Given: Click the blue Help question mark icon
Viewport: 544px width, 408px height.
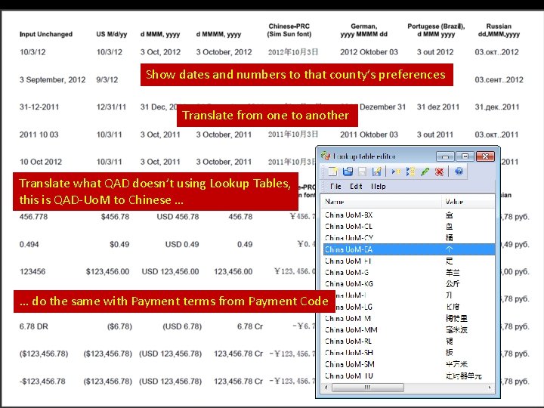Looking at the screenshot, I should pyautogui.click(x=459, y=172).
